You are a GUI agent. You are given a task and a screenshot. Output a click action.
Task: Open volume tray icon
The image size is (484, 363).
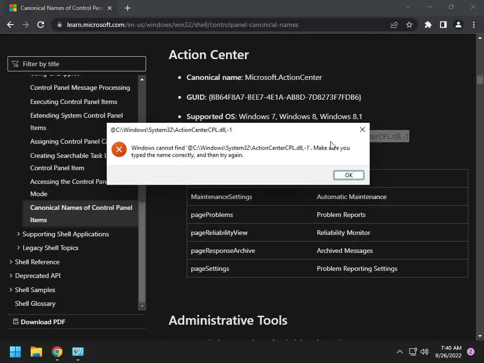(424, 352)
